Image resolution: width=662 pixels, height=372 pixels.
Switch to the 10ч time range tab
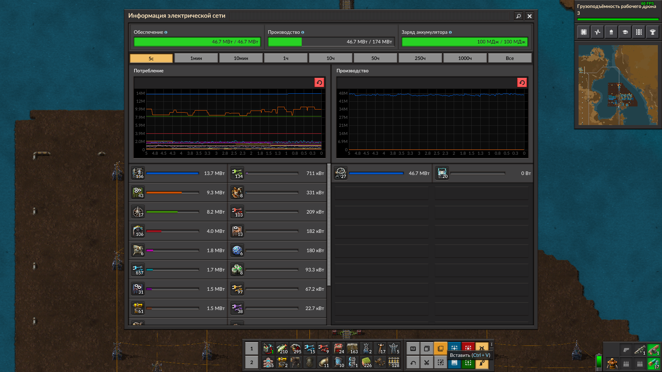[331, 58]
